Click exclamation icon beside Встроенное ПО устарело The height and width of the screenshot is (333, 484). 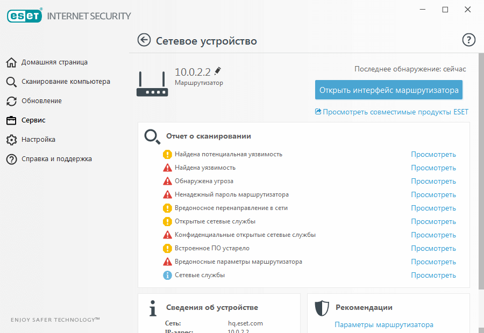[x=167, y=248]
